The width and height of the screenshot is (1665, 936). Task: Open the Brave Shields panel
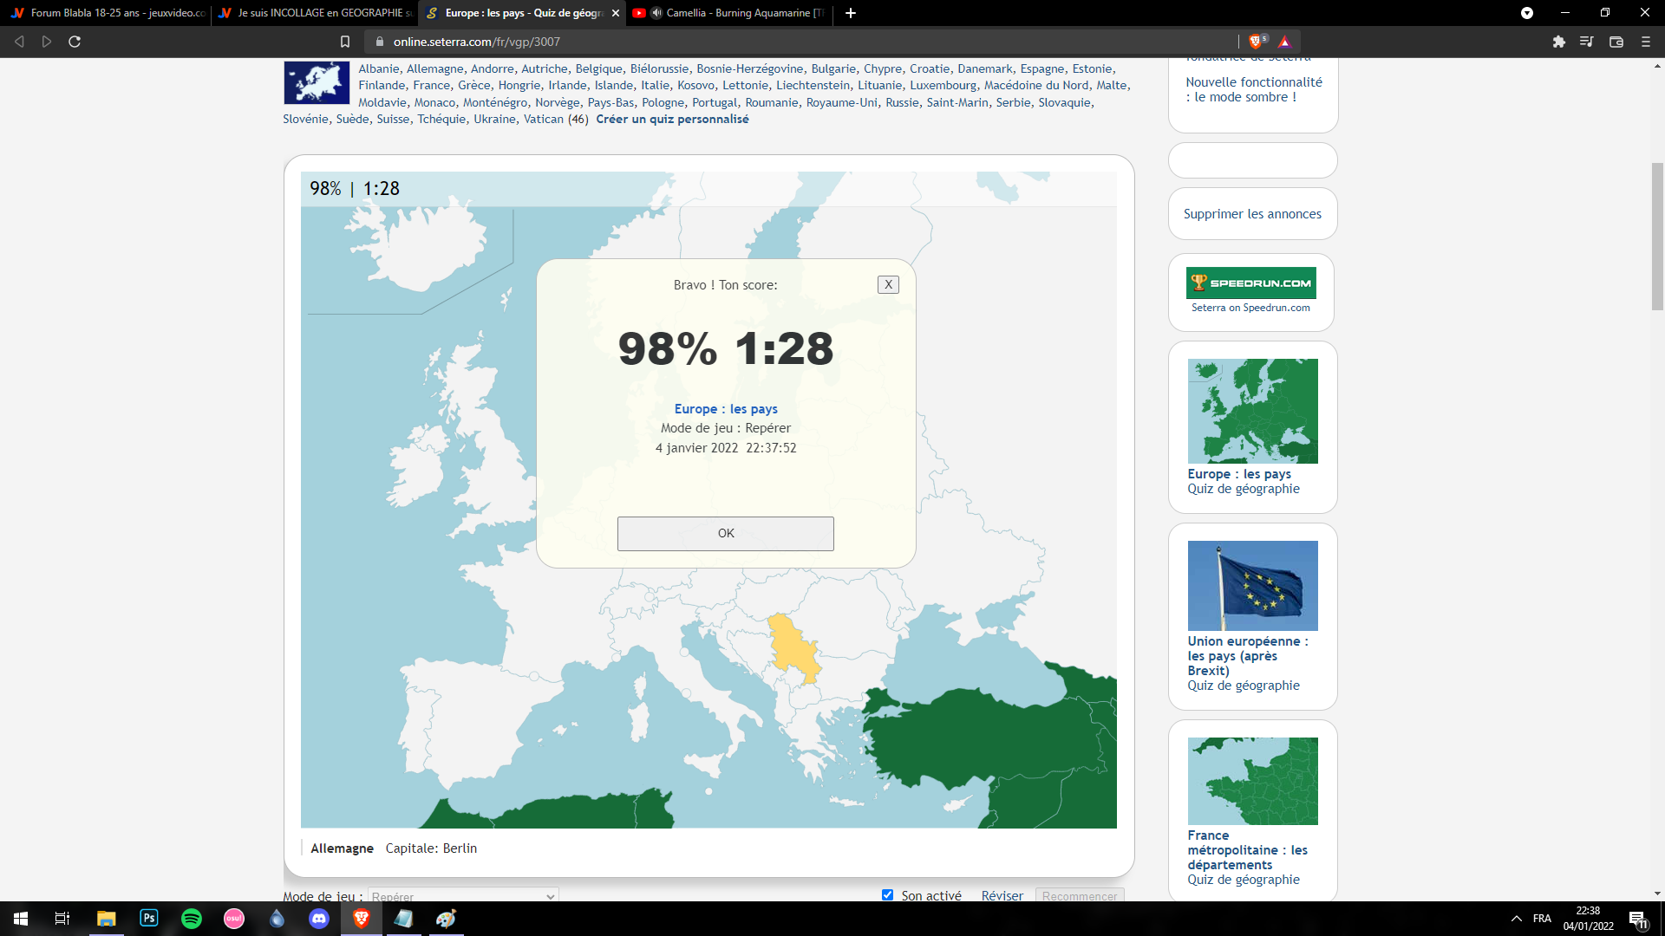point(1257,41)
